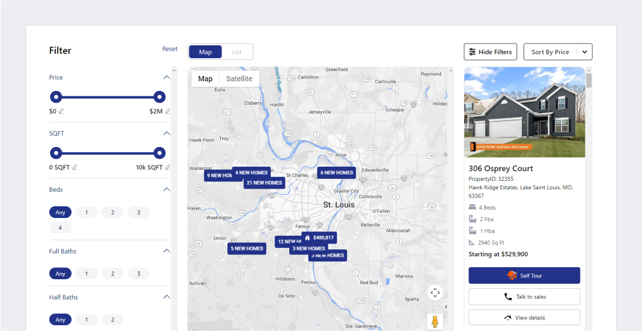This screenshot has width=642, height=331.
Task: Click the $480,817 home marker on map
Action: point(319,238)
